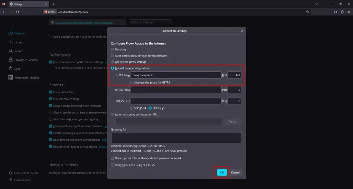Uncheck Show a touch keyboard when necessary
353x189 pixels.
[51, 106]
